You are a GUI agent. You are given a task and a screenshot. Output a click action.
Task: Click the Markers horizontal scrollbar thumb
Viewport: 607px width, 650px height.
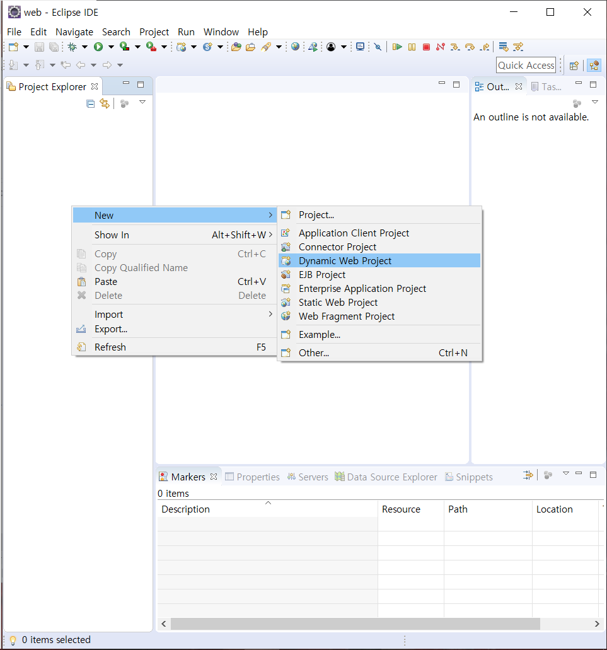pos(355,624)
